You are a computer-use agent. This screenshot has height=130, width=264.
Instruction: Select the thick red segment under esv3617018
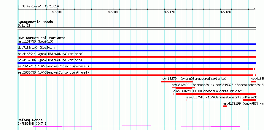[x=249, y=100]
